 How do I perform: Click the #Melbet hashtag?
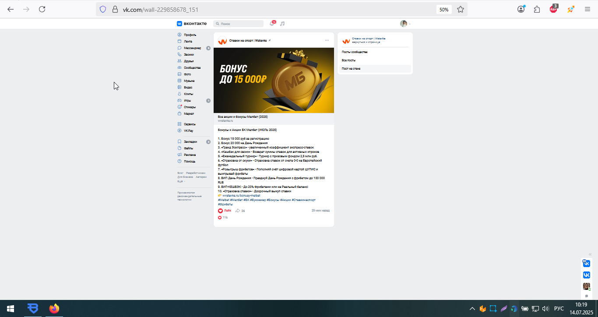(223, 200)
